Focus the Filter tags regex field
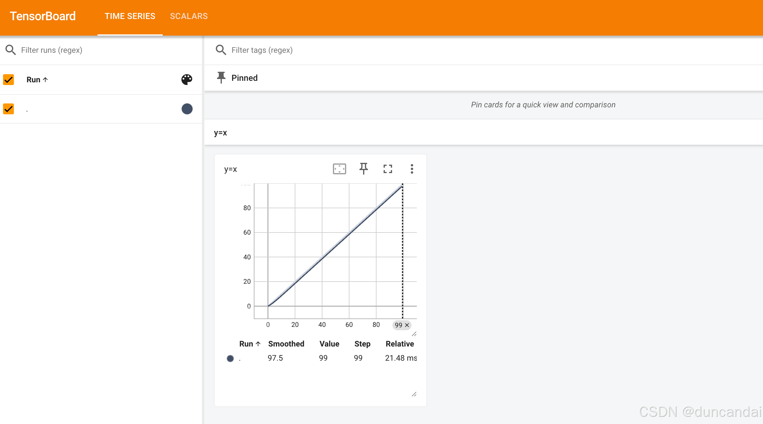Viewport: 763px width, 424px height. (x=262, y=50)
